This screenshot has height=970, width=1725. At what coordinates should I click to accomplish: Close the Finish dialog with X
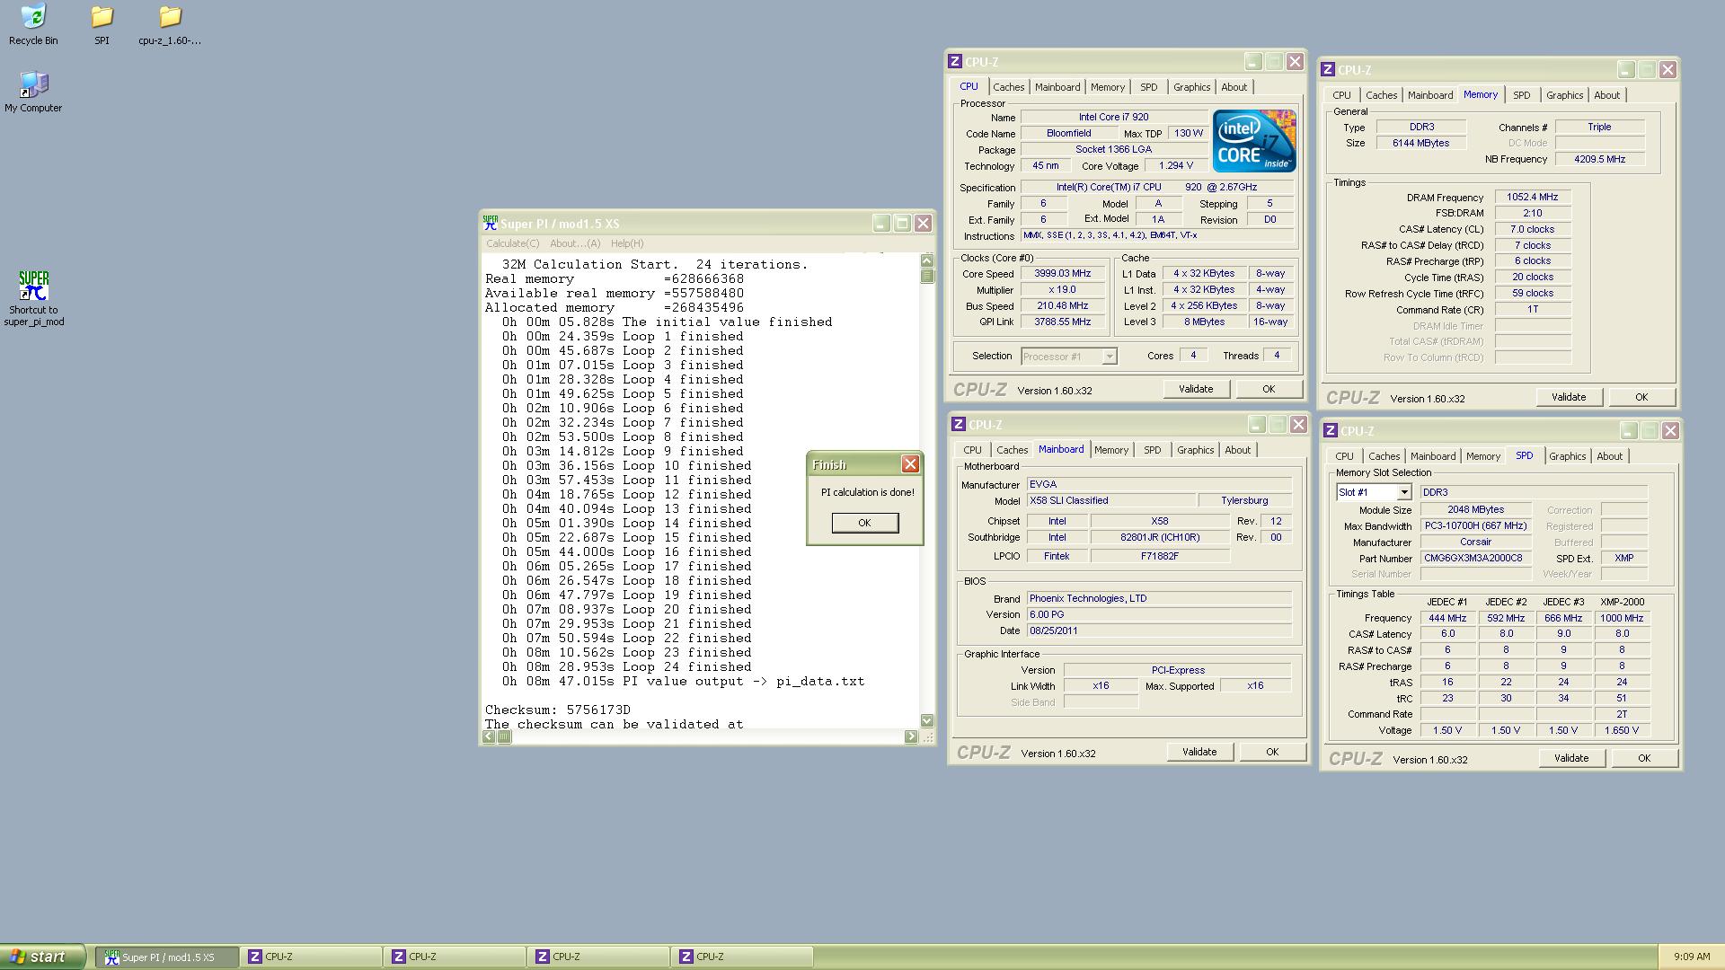click(910, 464)
